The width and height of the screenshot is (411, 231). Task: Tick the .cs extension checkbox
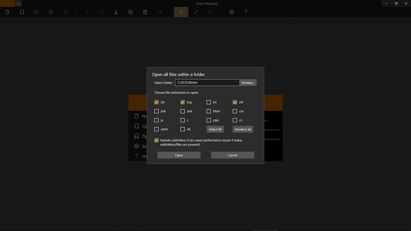235,120
